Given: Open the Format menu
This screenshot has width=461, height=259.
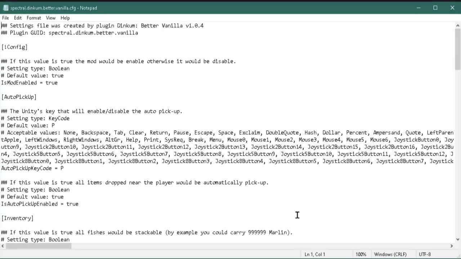Looking at the screenshot, I should (34, 18).
